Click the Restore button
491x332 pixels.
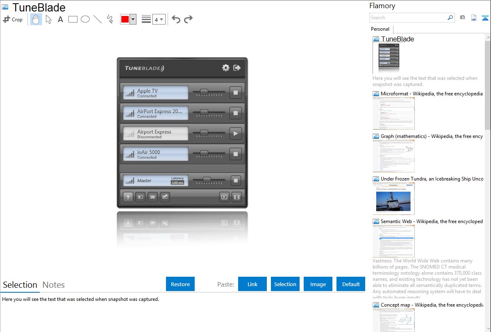pyautogui.click(x=180, y=284)
